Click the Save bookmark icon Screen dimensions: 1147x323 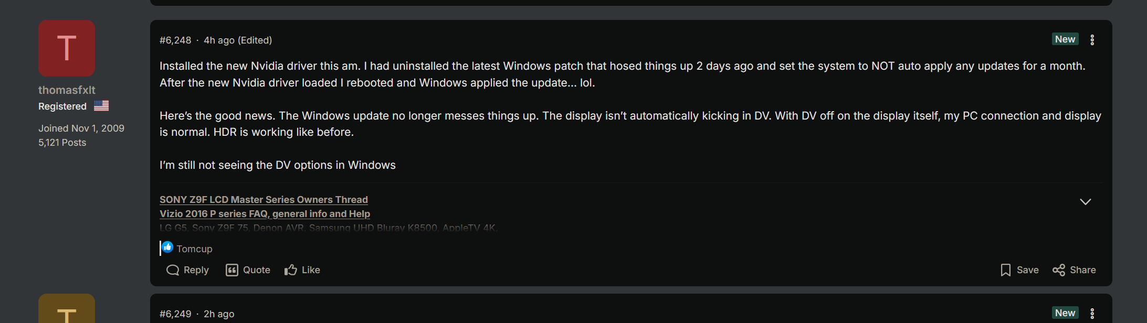tap(1006, 270)
